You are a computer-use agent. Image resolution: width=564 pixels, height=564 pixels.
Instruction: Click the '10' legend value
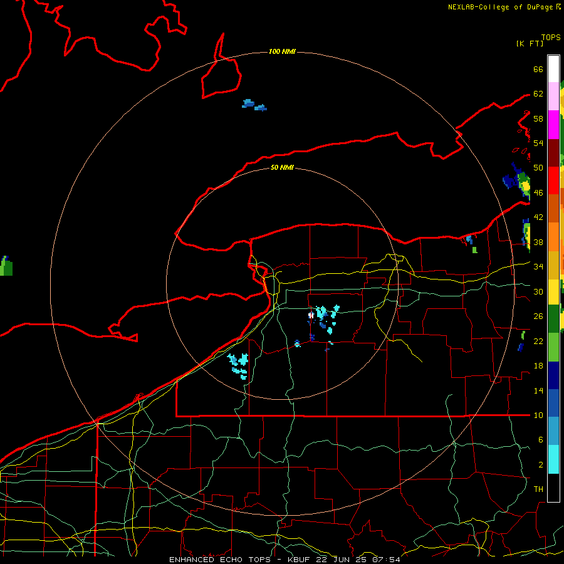click(538, 415)
